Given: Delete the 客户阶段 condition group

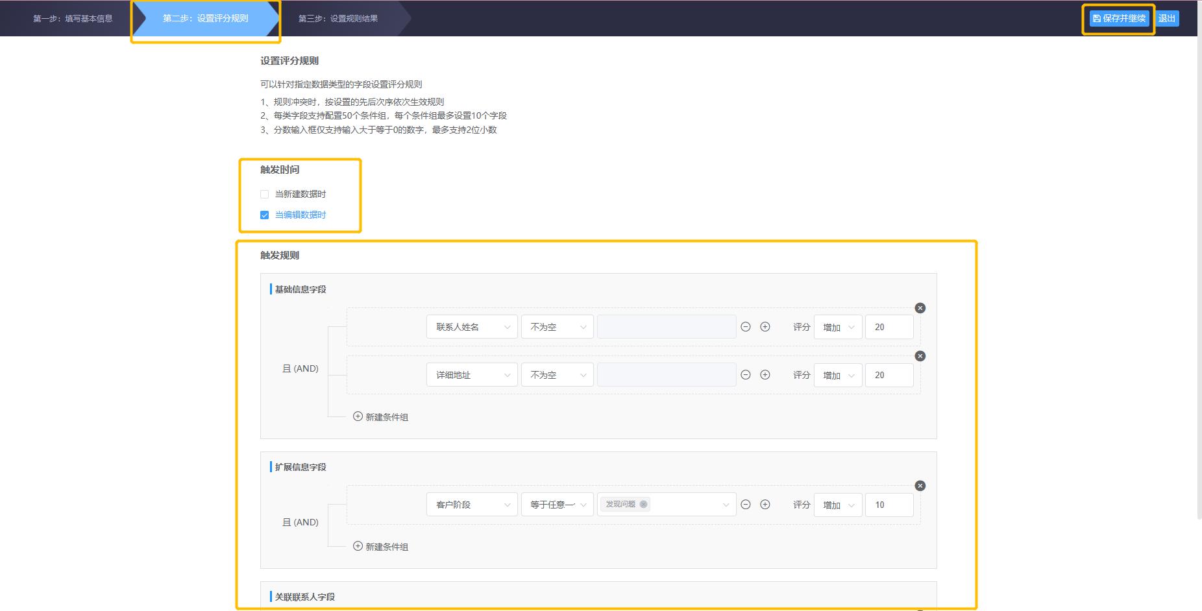Looking at the screenshot, I should click(920, 486).
